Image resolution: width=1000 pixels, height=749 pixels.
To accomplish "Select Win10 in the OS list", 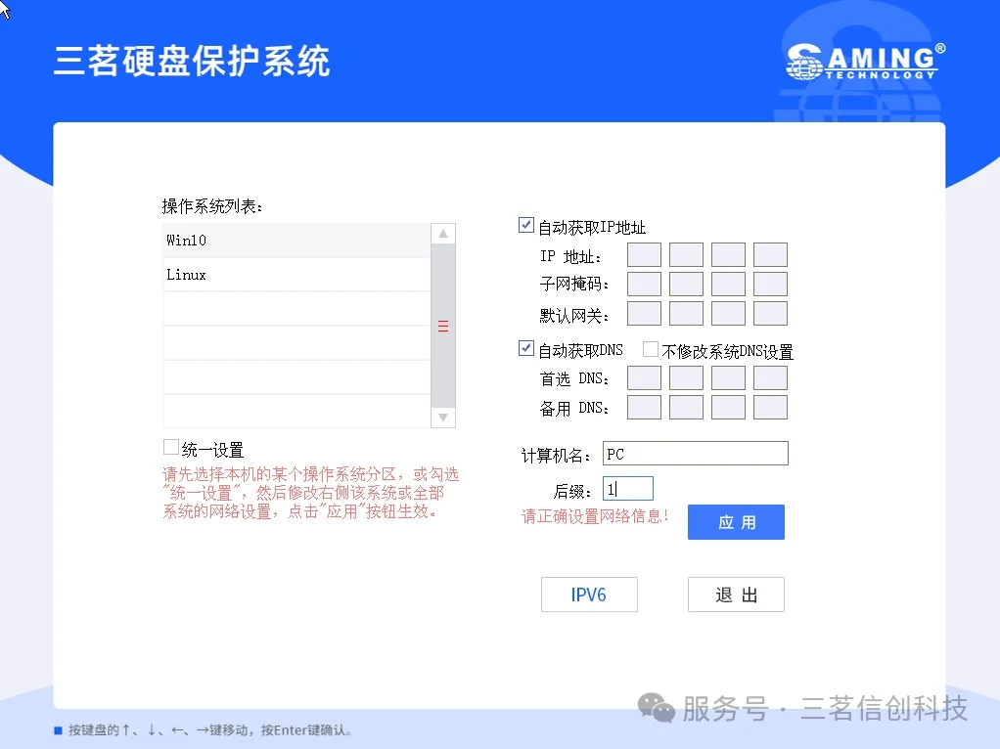I will point(295,241).
